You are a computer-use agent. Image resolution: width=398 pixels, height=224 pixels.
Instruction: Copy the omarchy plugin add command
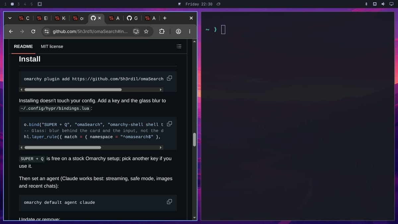click(x=169, y=78)
